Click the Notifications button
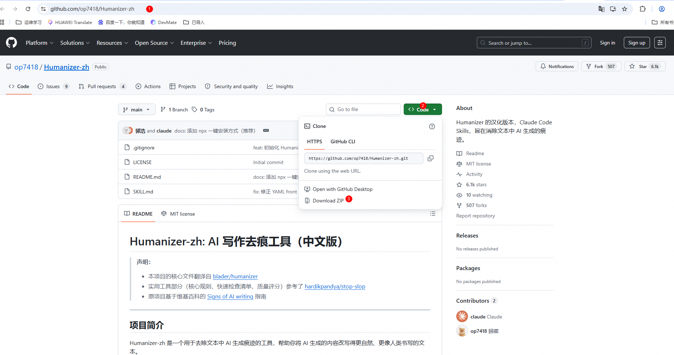674x355 pixels. [x=557, y=66]
